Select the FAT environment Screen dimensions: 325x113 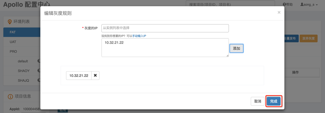(13, 32)
